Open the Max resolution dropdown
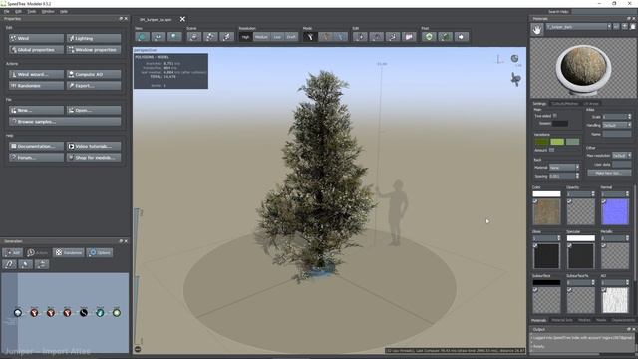The image size is (638, 359). click(x=622, y=156)
